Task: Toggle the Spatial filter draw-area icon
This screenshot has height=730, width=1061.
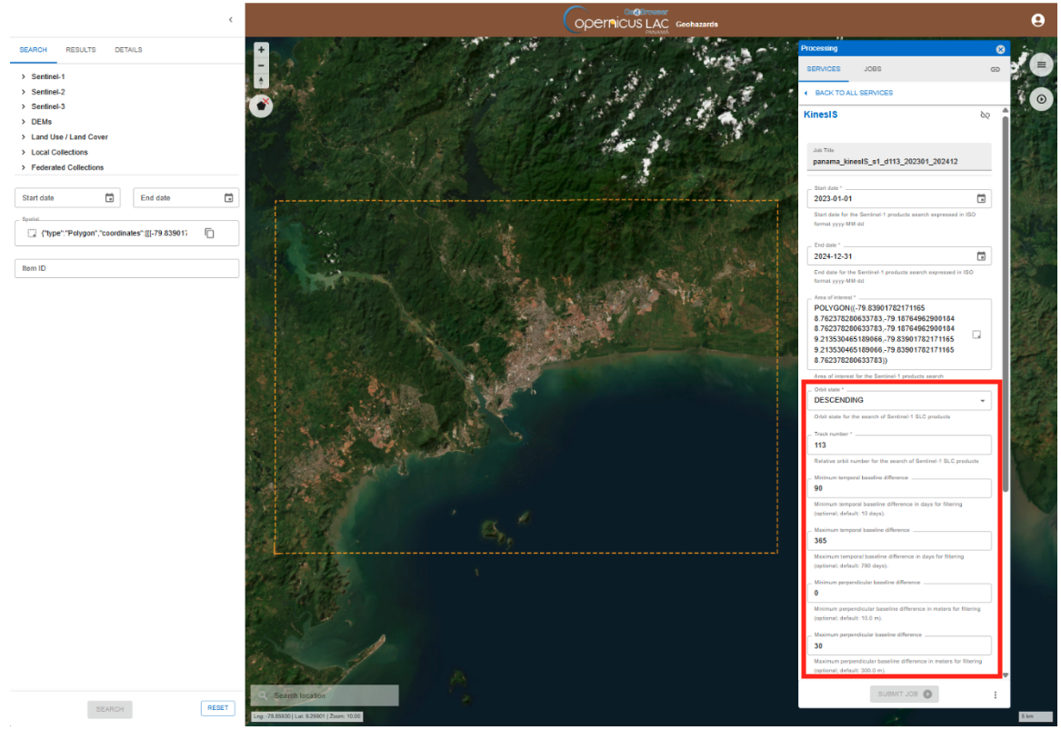Action: coord(32,234)
